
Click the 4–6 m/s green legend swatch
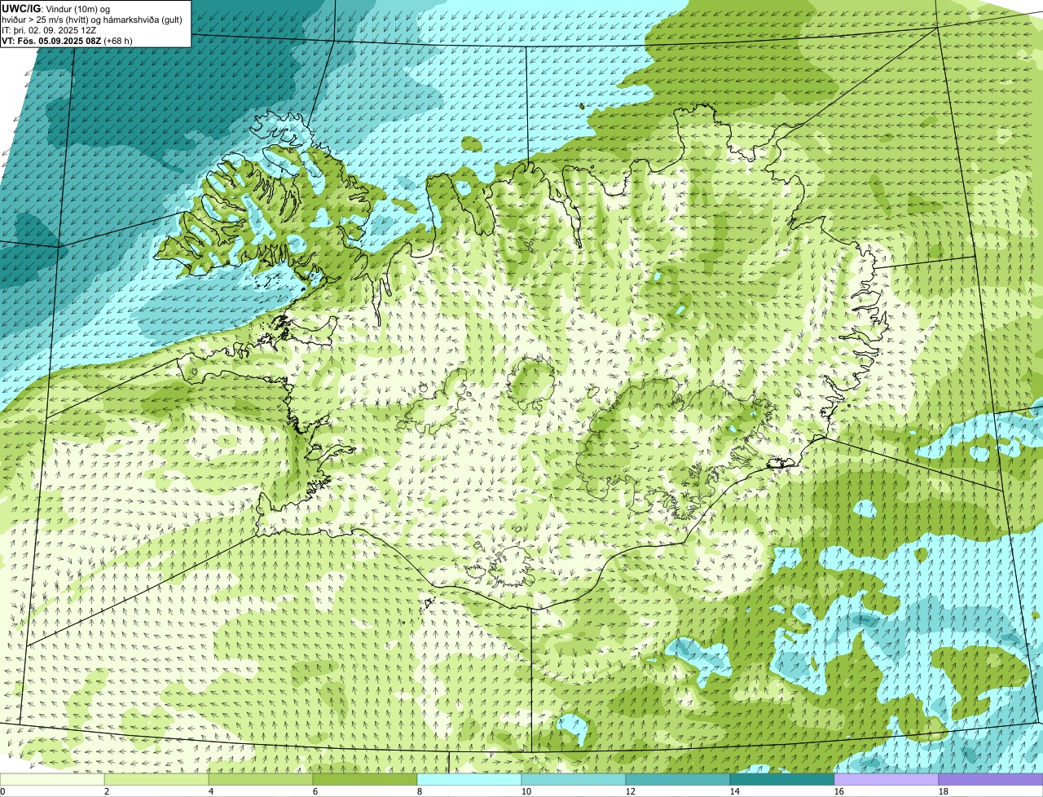pos(261,780)
